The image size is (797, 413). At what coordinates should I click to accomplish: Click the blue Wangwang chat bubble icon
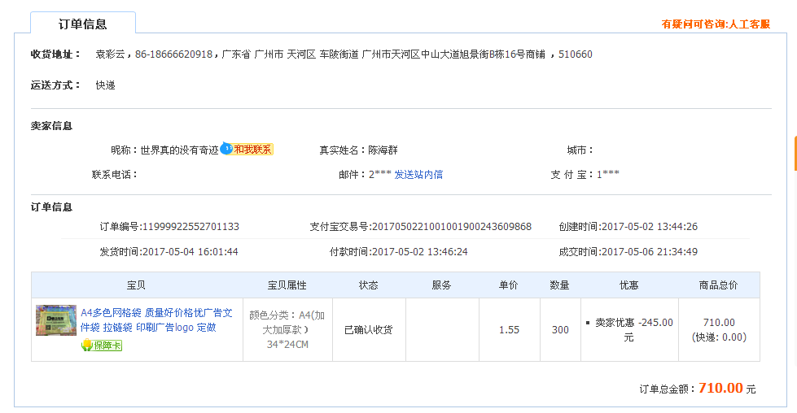226,149
